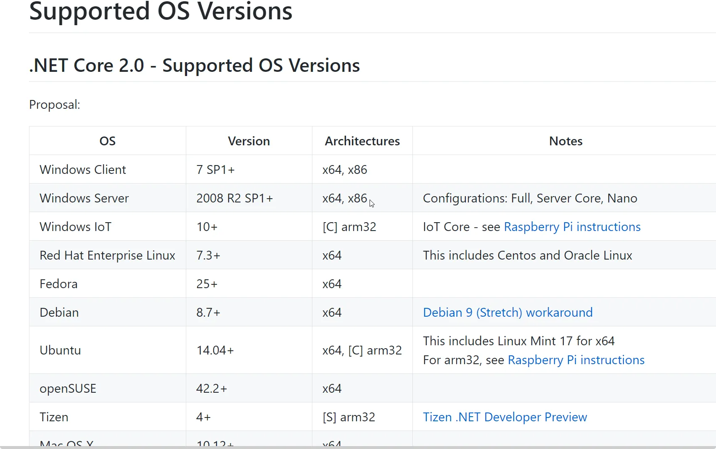Select the Ubuntu 14.04+ version cell
The image size is (716, 449).
pyautogui.click(x=215, y=350)
